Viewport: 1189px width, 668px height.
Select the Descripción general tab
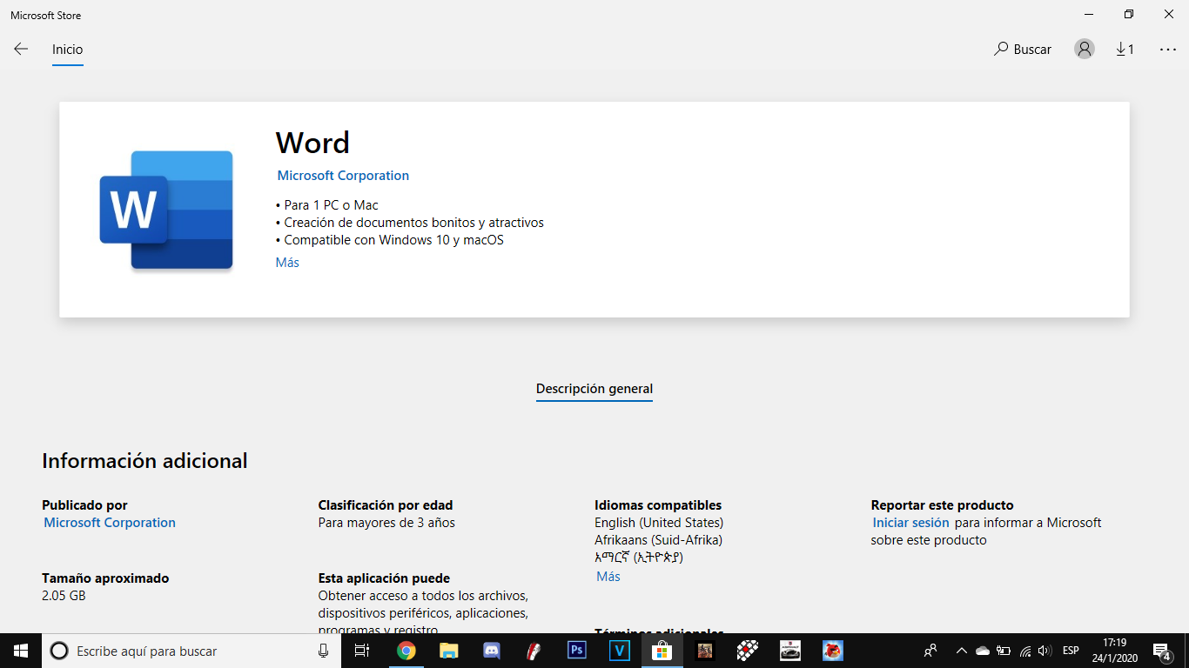(594, 389)
